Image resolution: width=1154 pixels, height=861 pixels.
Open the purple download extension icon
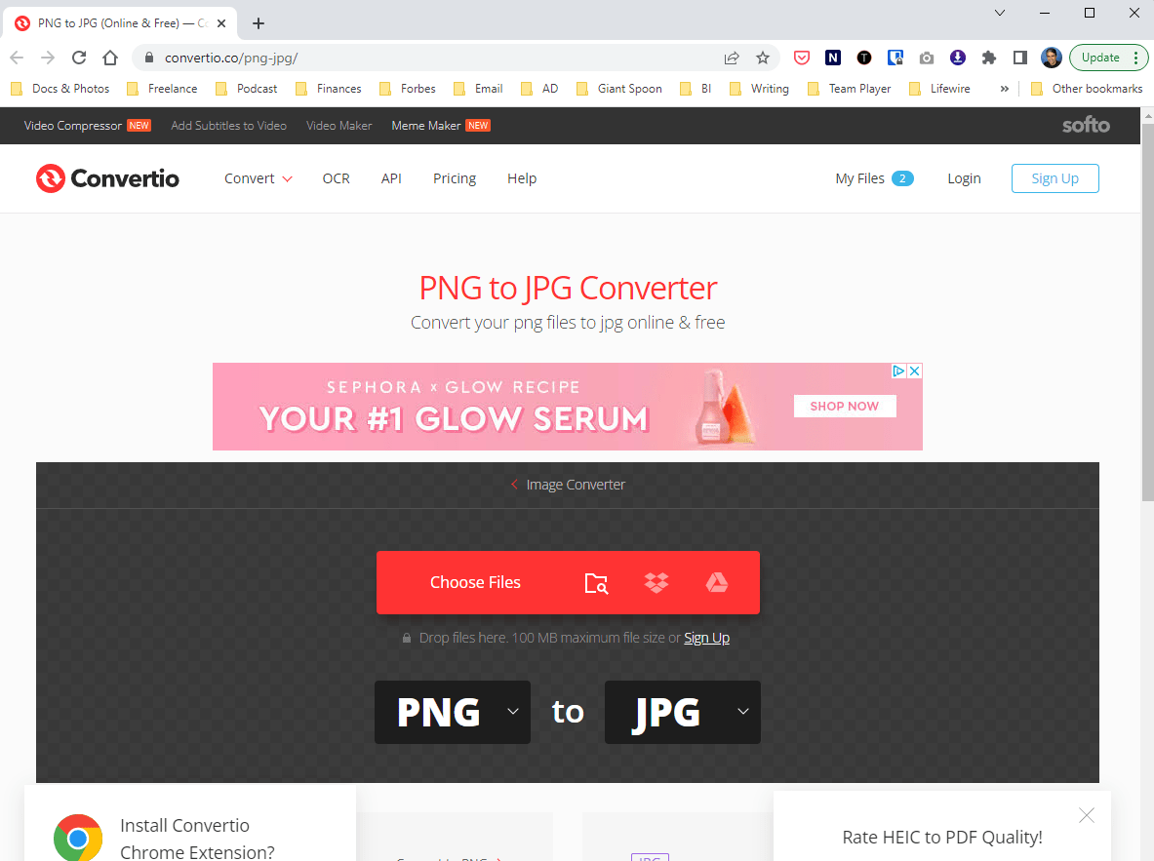[x=958, y=58]
